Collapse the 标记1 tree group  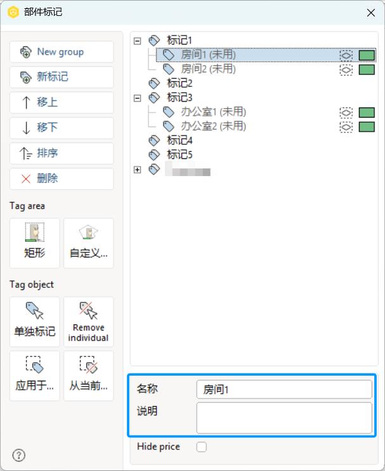(138, 41)
